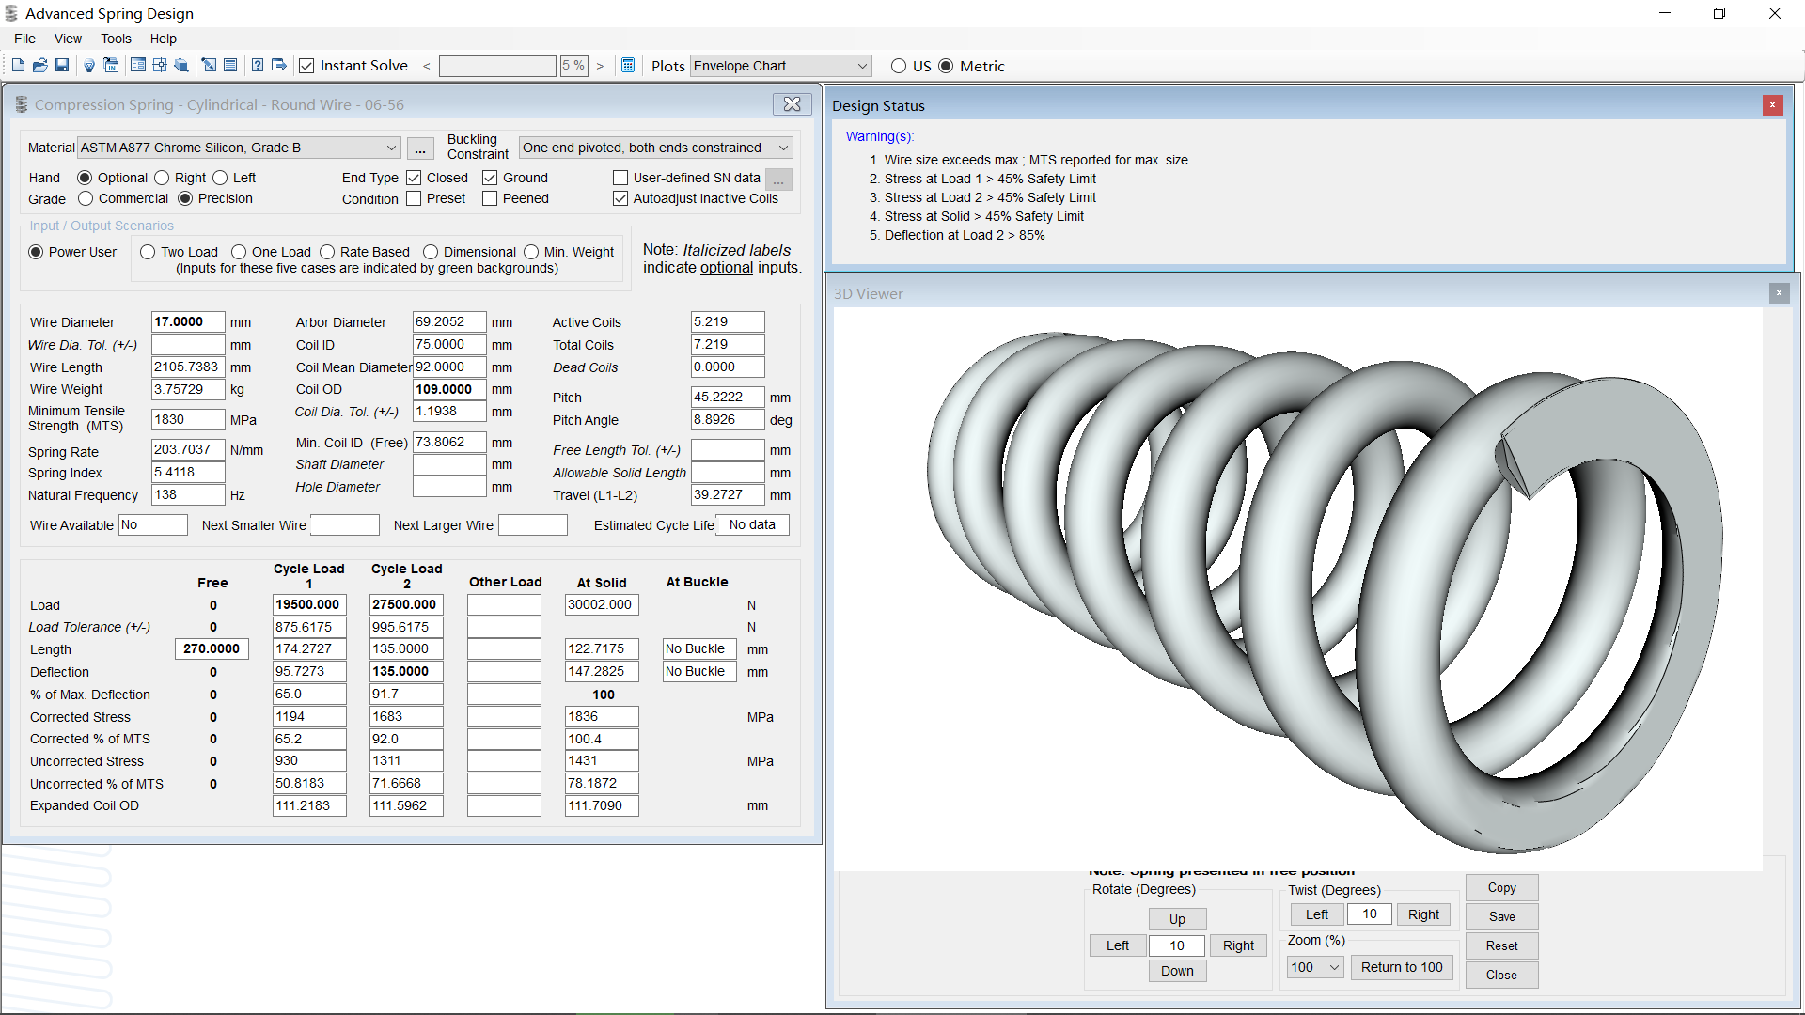Close the 3D Viewer panel
Screen dimensions: 1805x1015
pos(1779,293)
